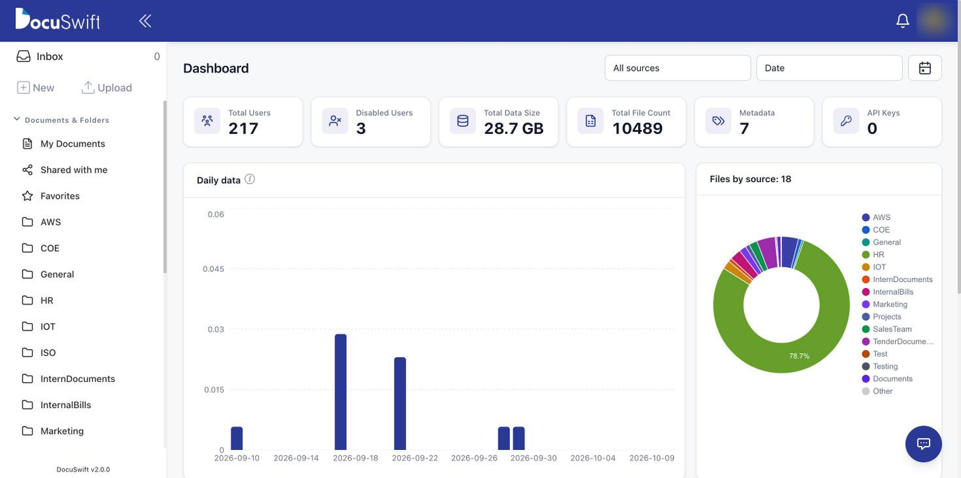Open the user avatar menu
Viewport: 961px width, 478px height.
coord(934,20)
